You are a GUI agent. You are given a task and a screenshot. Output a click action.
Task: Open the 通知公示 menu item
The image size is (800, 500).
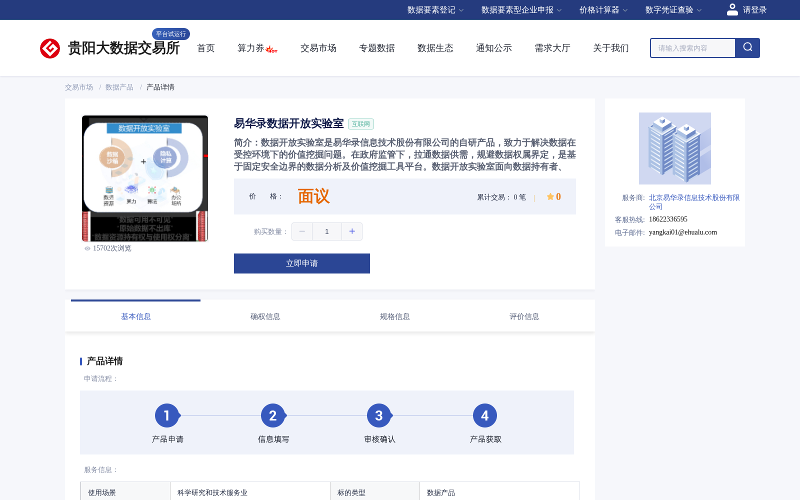coord(494,48)
